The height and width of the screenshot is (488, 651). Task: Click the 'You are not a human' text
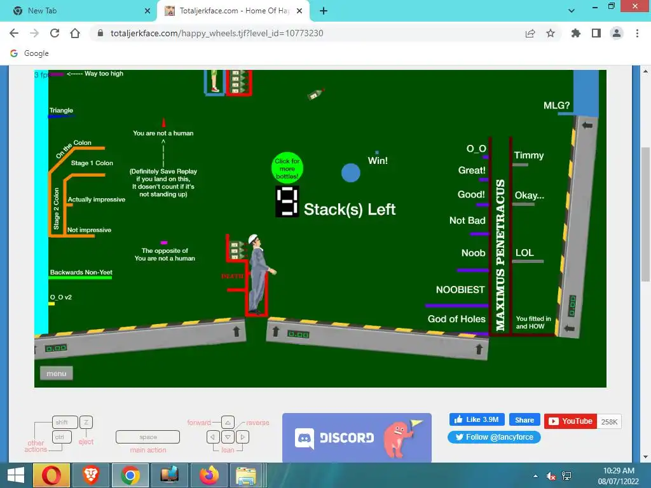(163, 133)
